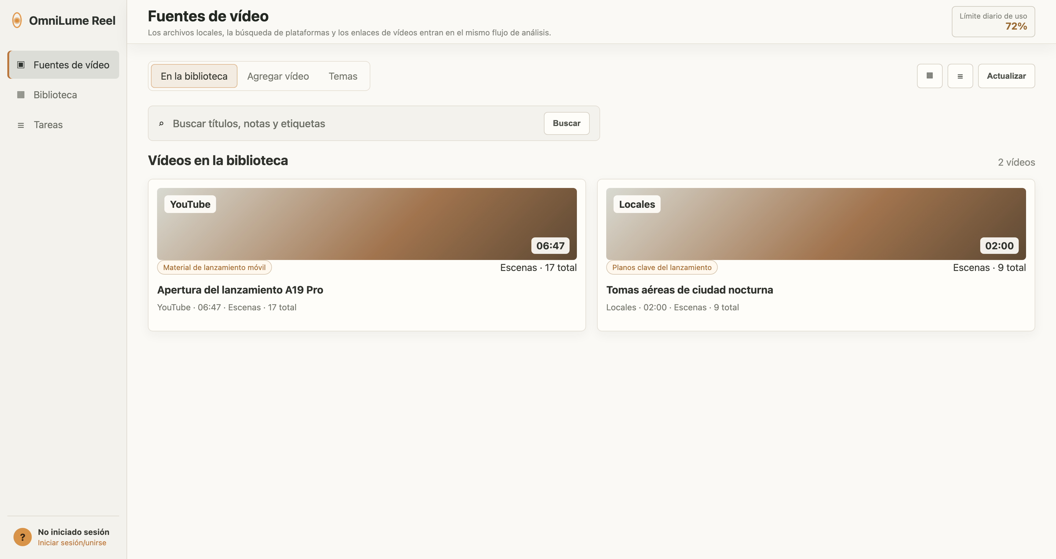Open the Locales video thumbnail
Screen dimensions: 1056x559
(x=816, y=224)
